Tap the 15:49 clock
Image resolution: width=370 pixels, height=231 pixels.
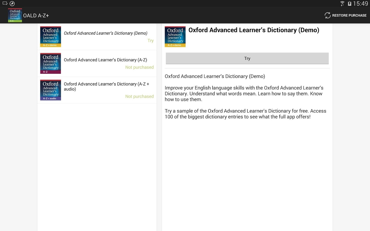point(360,4)
